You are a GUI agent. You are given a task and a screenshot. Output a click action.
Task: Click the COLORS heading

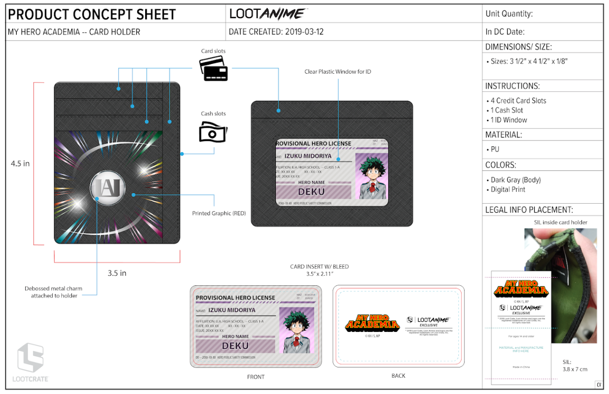tap(501, 165)
